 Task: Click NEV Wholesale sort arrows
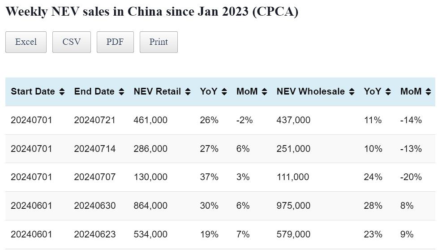coord(352,92)
